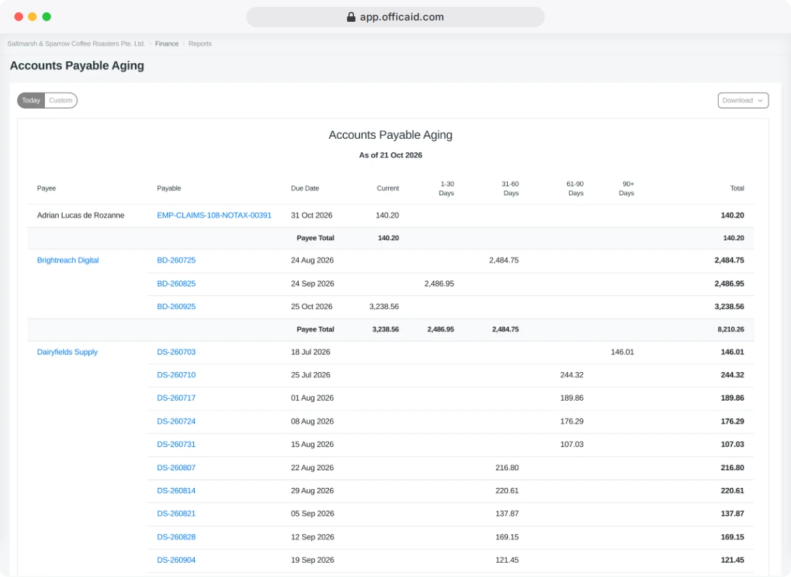The image size is (791, 577).
Task: Open payable DS-260814
Action: tap(176, 491)
